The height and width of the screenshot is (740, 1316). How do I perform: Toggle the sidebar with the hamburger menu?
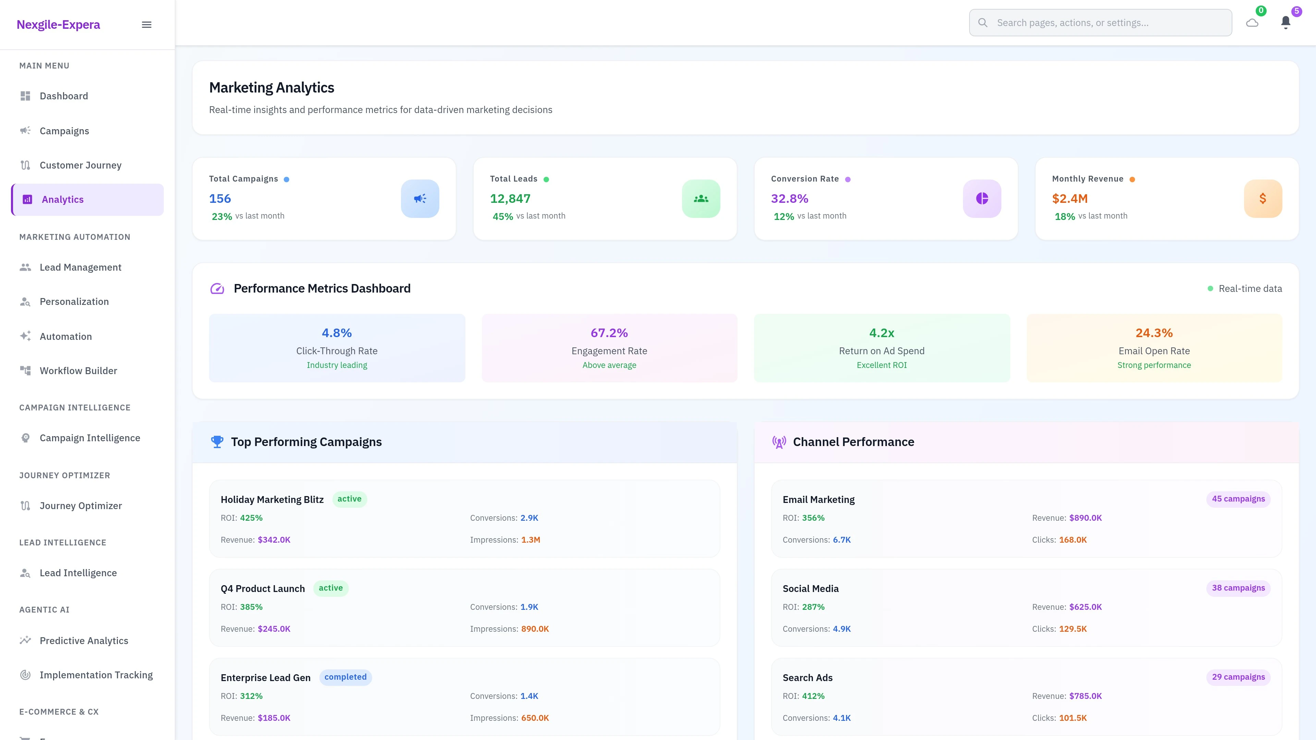tap(147, 24)
